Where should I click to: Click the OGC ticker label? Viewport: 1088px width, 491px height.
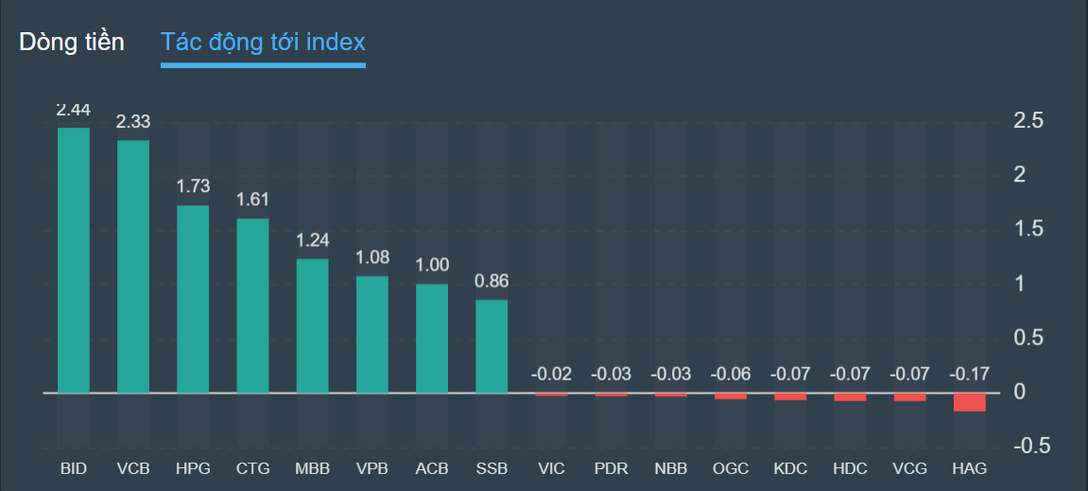coord(730,468)
